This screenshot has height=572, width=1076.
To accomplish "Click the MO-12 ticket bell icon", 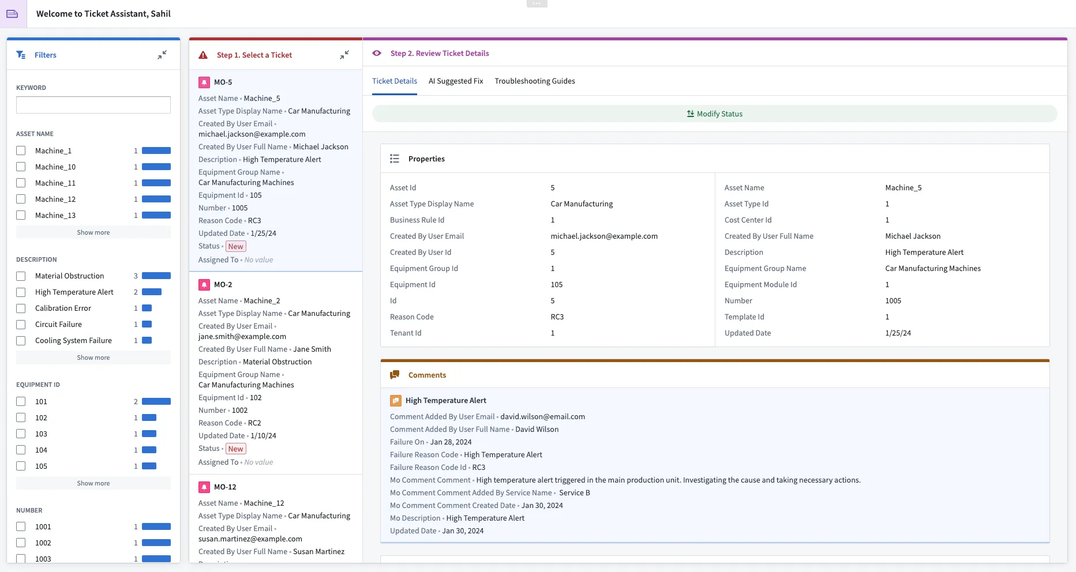I will tap(204, 487).
